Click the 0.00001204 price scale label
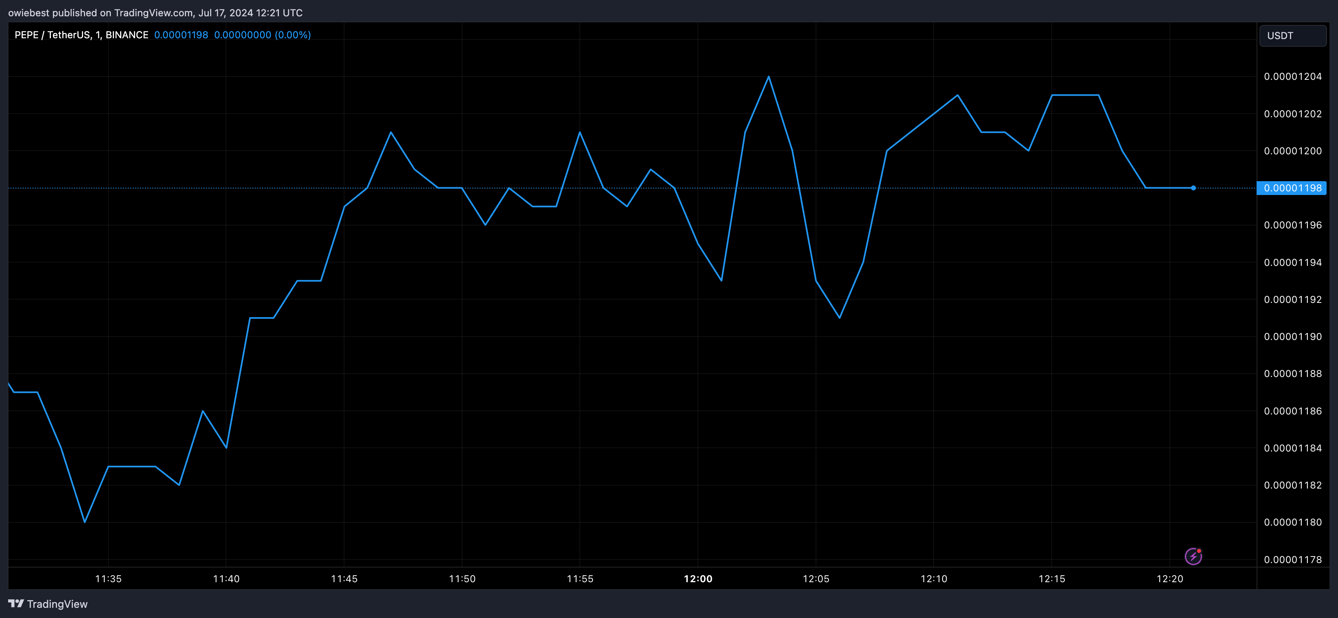 1292,77
